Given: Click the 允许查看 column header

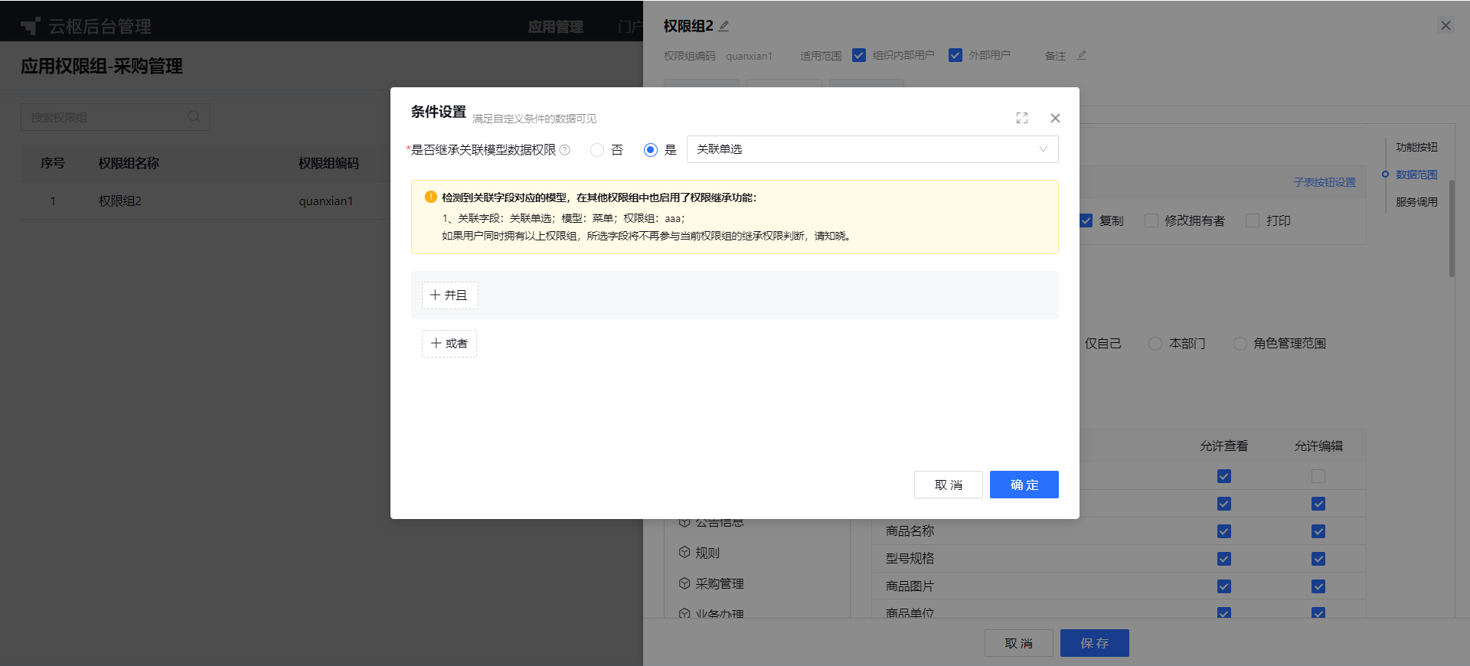Looking at the screenshot, I should (x=1224, y=446).
